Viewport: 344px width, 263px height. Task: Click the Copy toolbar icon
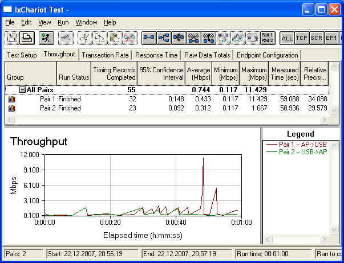[100, 38]
